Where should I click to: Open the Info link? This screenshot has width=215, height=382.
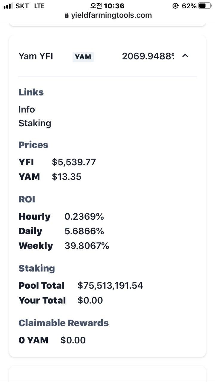point(27,110)
